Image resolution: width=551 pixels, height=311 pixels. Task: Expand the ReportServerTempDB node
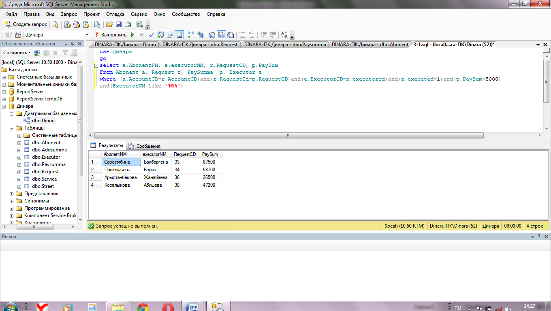(4, 99)
